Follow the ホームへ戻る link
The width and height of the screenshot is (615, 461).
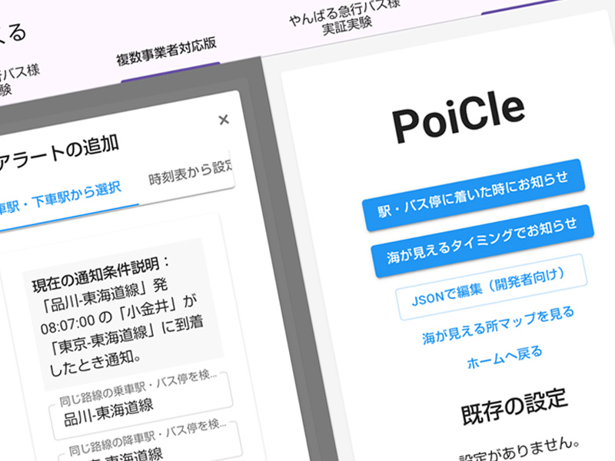[504, 357]
